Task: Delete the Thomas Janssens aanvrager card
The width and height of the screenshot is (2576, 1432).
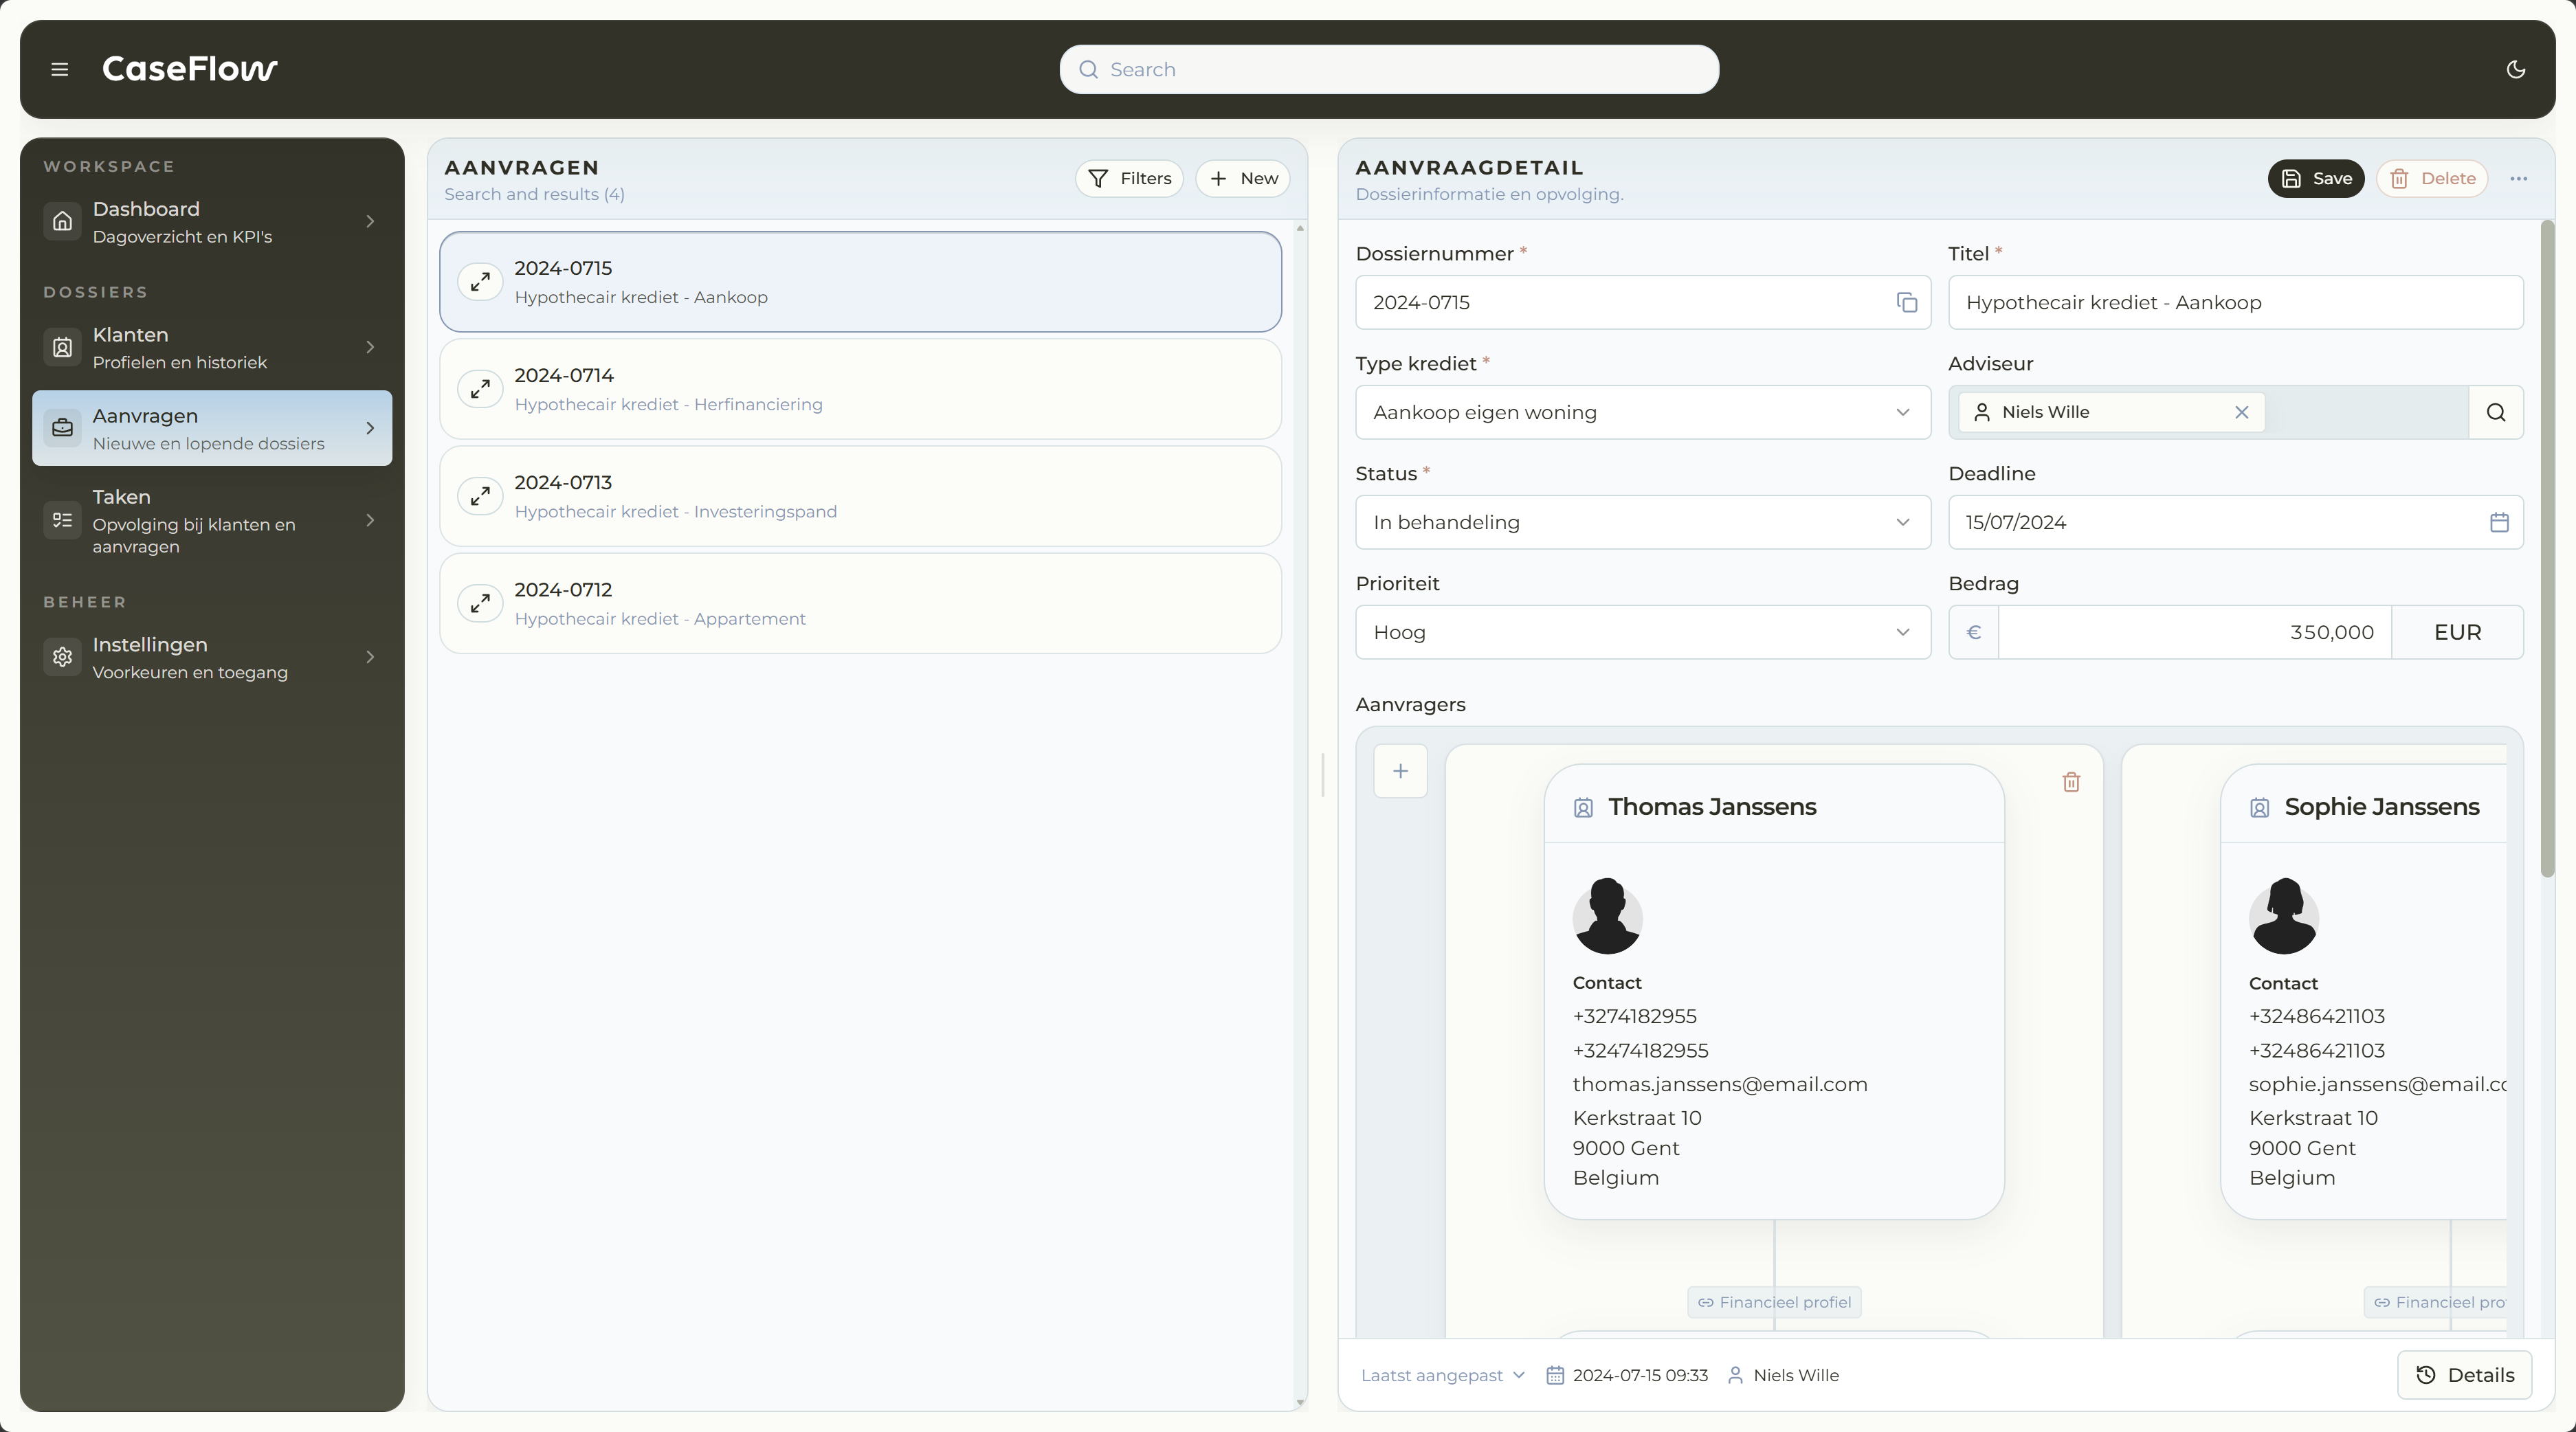Action: [x=2071, y=782]
